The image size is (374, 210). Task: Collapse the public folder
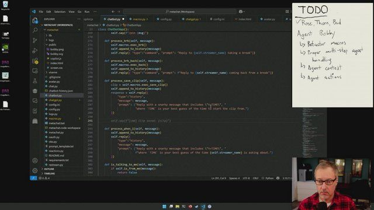[52, 44]
